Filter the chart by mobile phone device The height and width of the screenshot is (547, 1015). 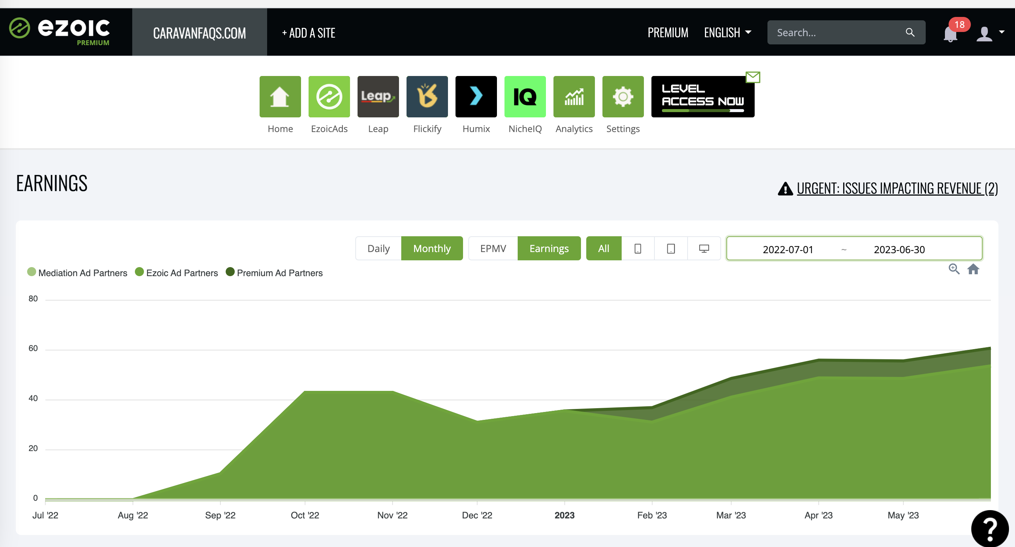point(637,248)
